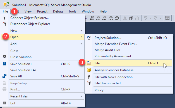175x108 pixels.
Task: Click the Undo arrow icon
Action: coord(146,18)
